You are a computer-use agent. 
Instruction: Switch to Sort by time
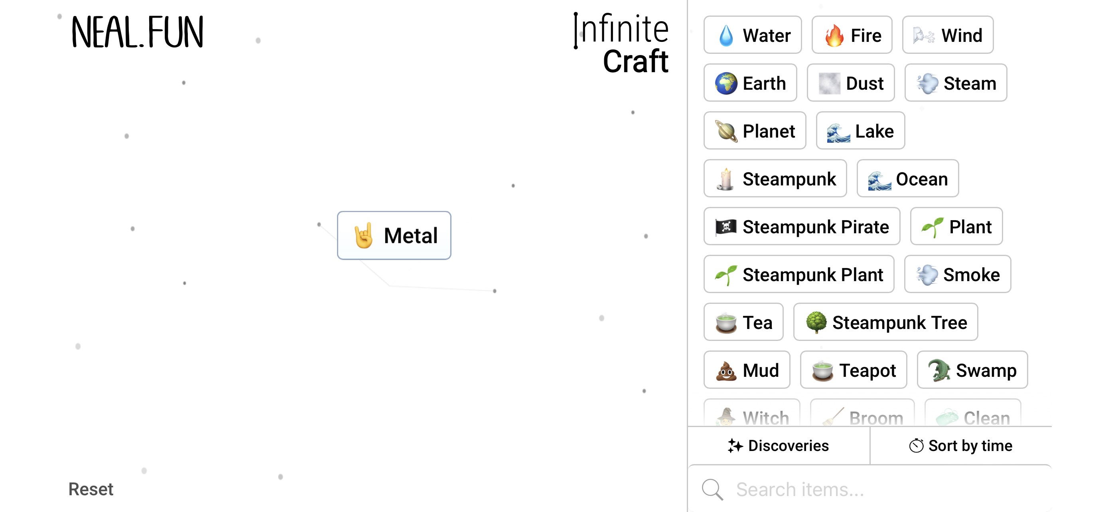961,445
